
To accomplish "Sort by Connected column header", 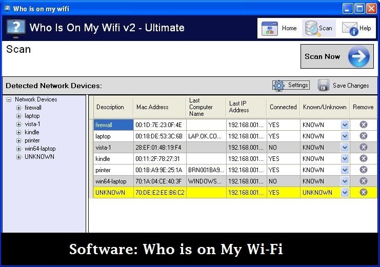I will click(x=283, y=107).
